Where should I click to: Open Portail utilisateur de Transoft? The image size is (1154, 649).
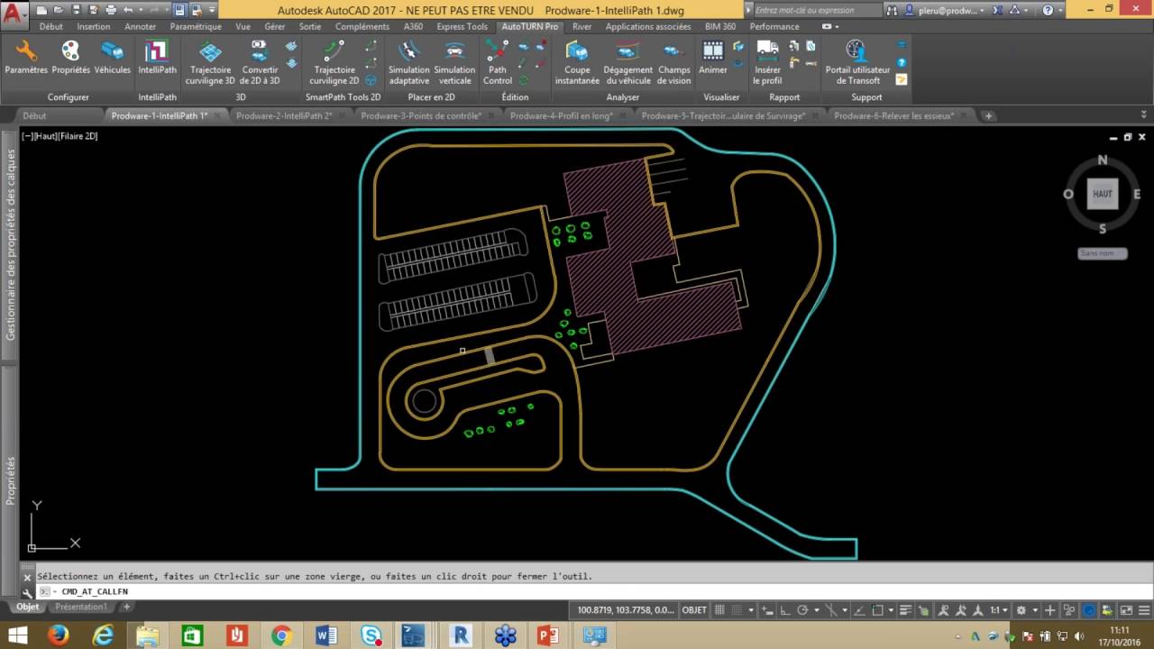tap(857, 63)
